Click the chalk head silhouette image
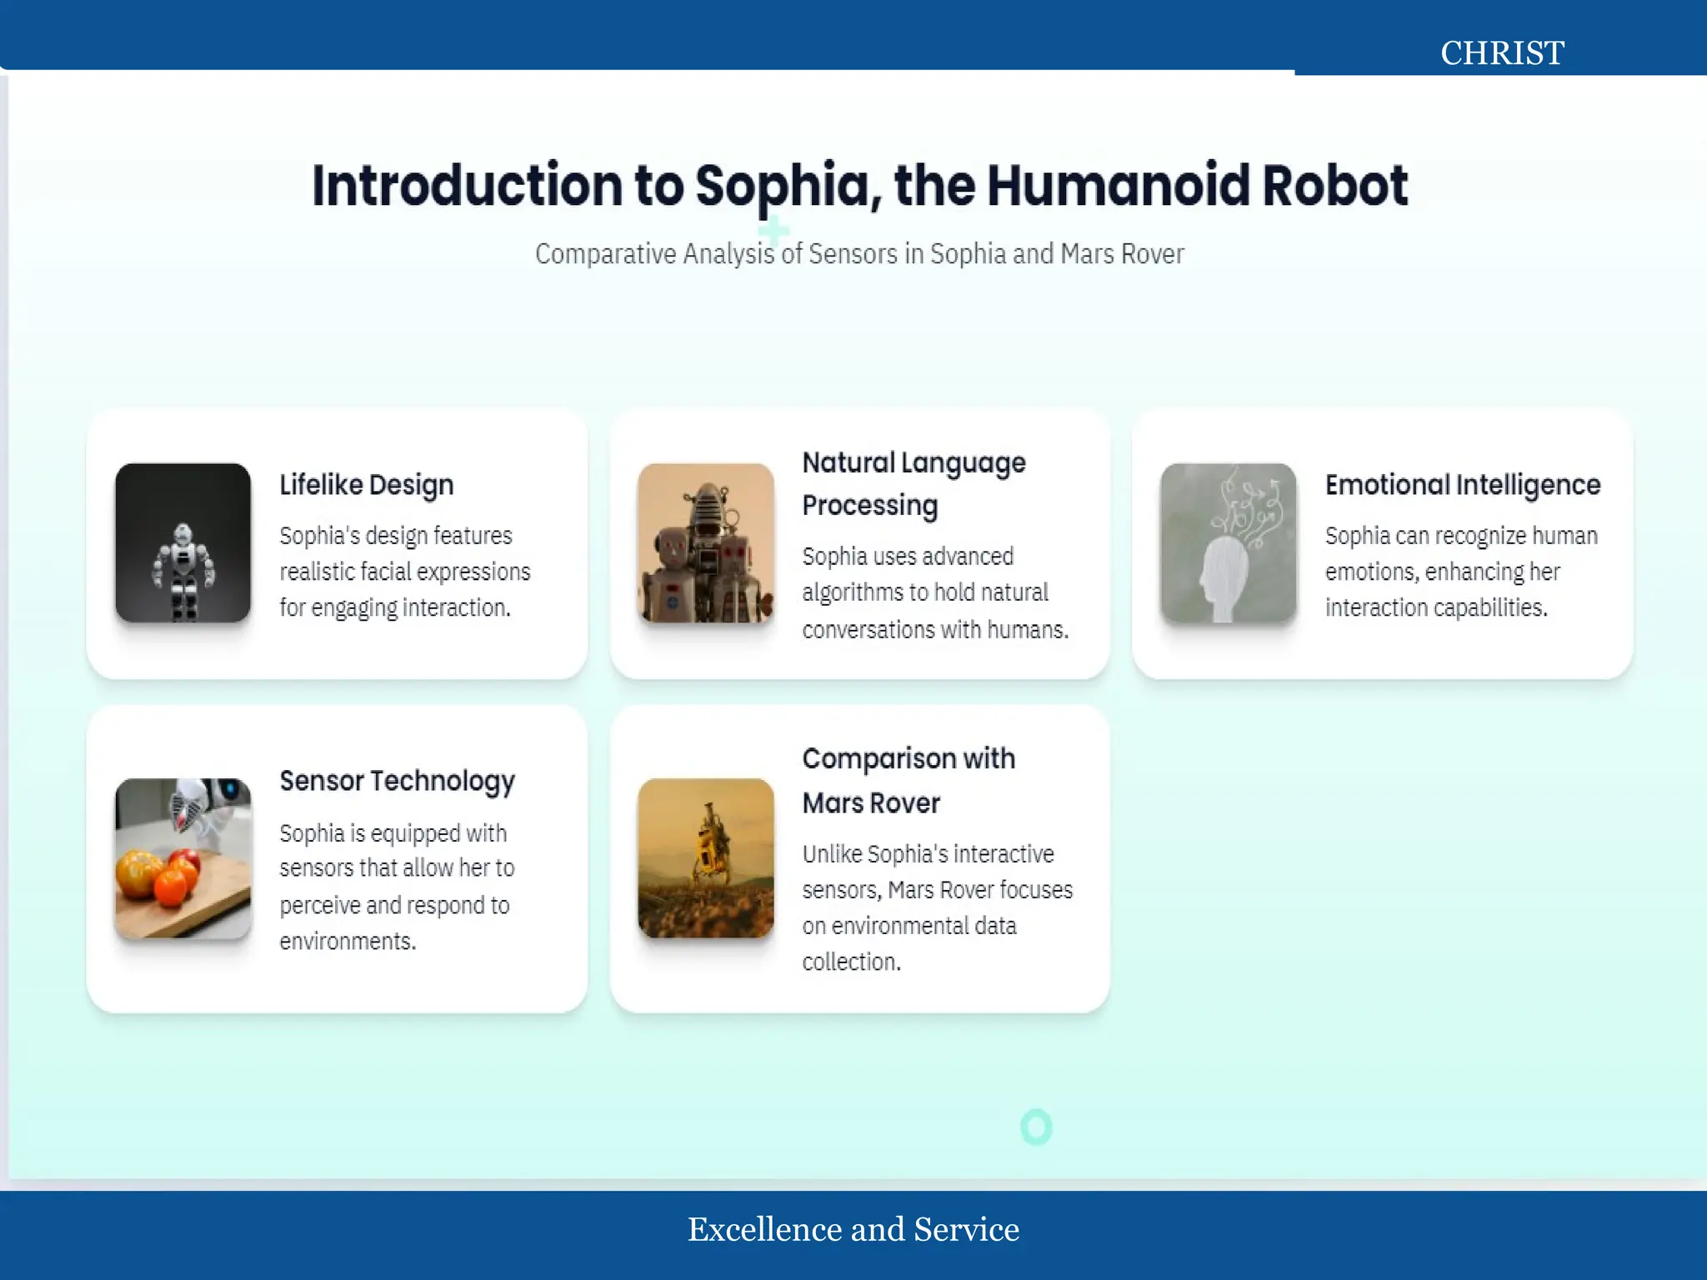Screen dimensions: 1707x1280 coord(1228,542)
